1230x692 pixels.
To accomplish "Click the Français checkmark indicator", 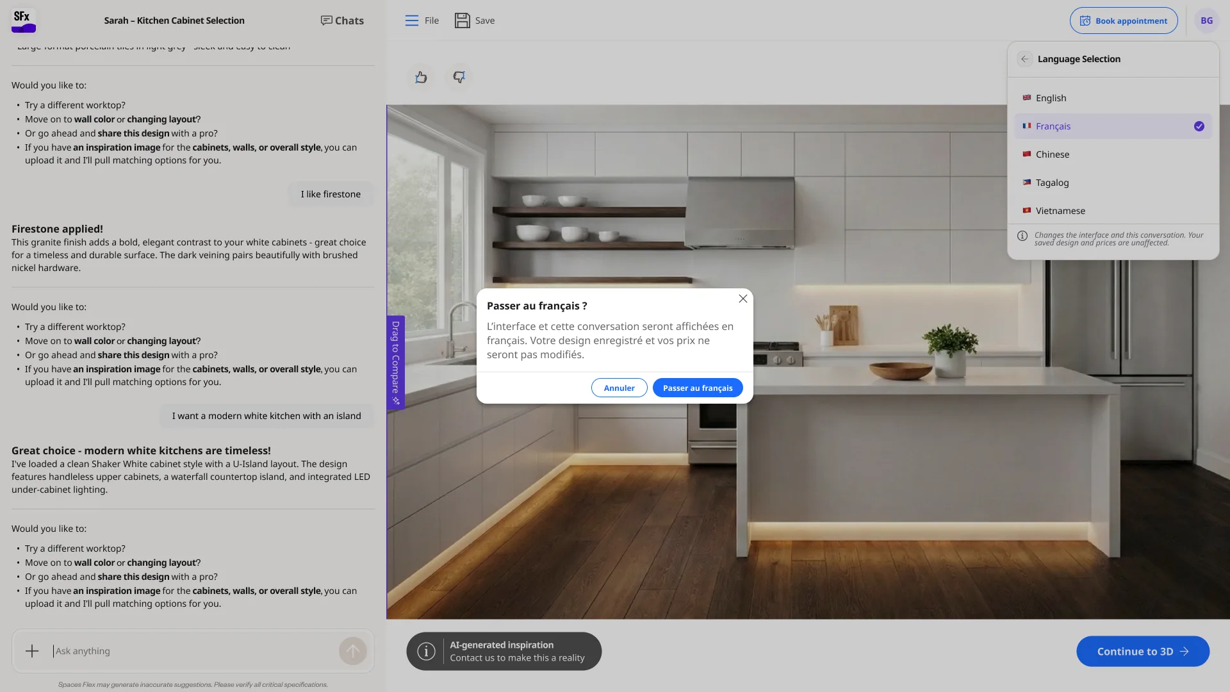I will [x=1199, y=126].
